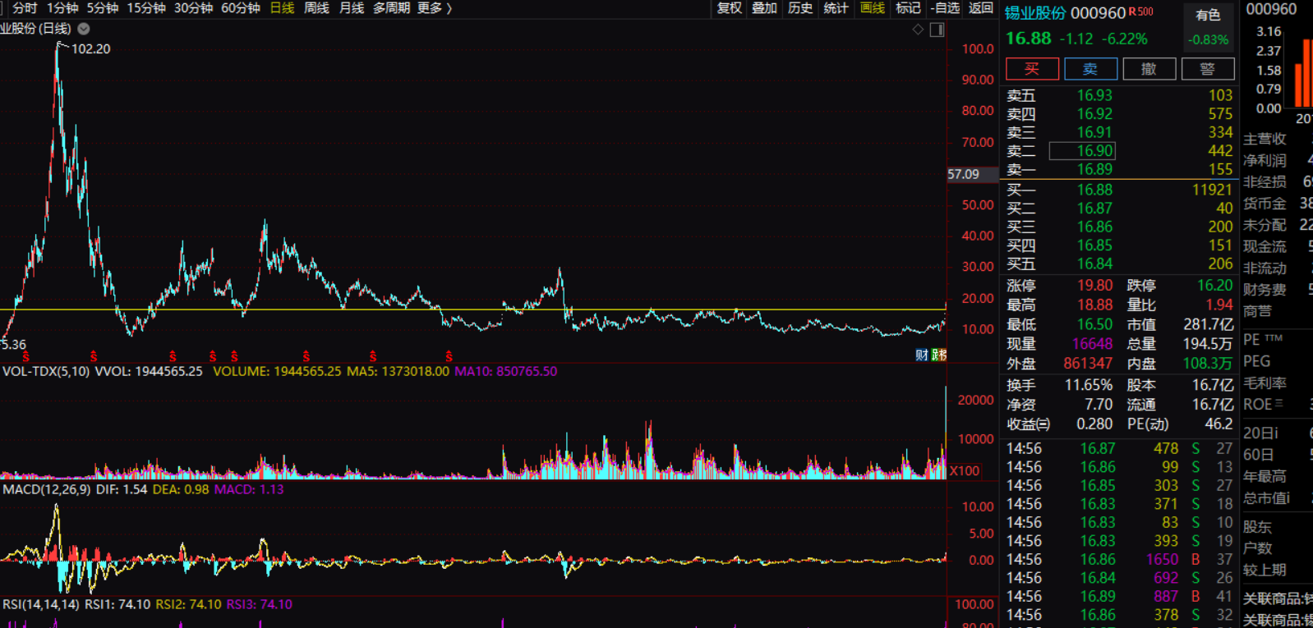1313x628 pixels.
Task: Select the 1分钟 period tab
Action: (x=62, y=8)
